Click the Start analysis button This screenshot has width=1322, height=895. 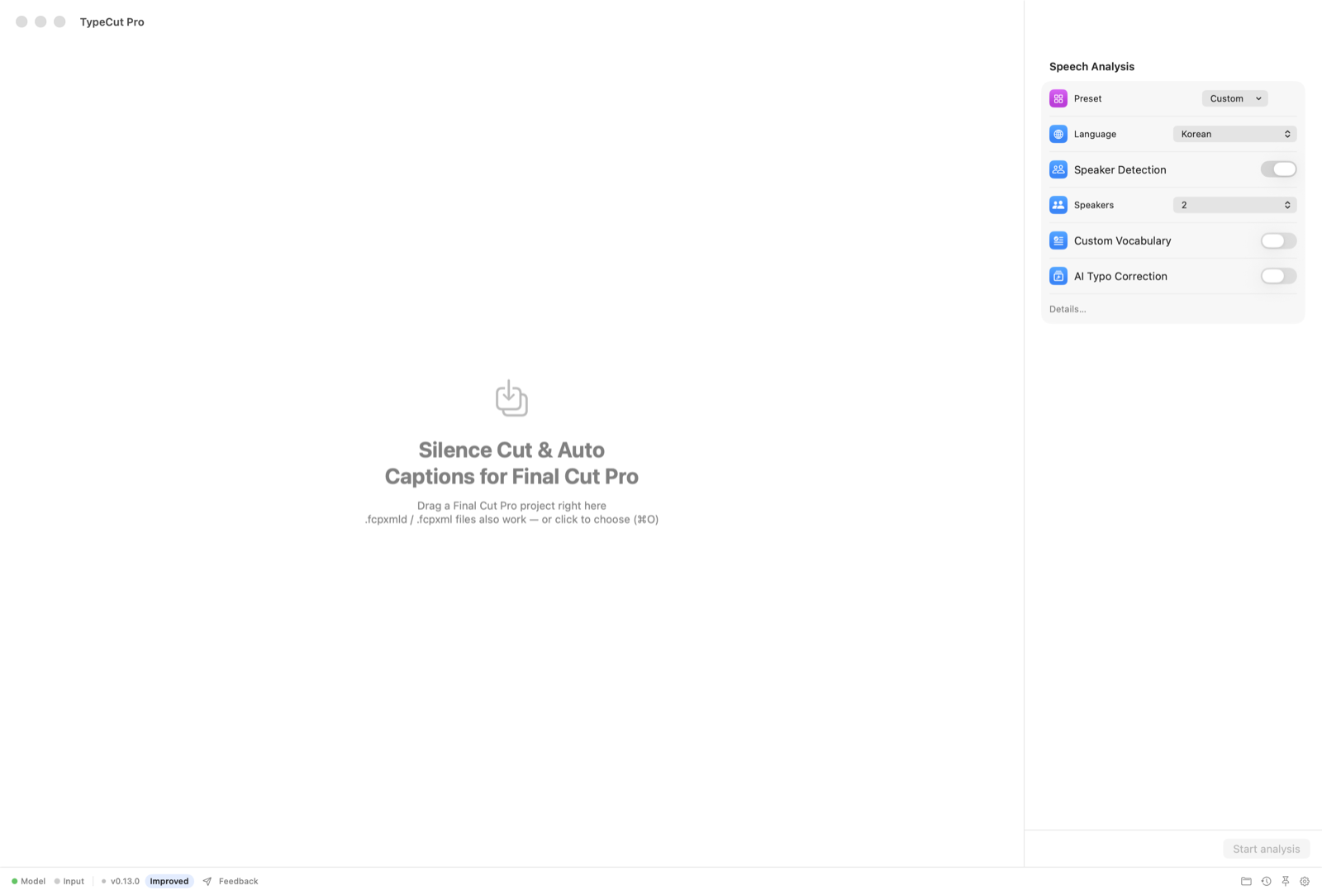pyautogui.click(x=1266, y=849)
